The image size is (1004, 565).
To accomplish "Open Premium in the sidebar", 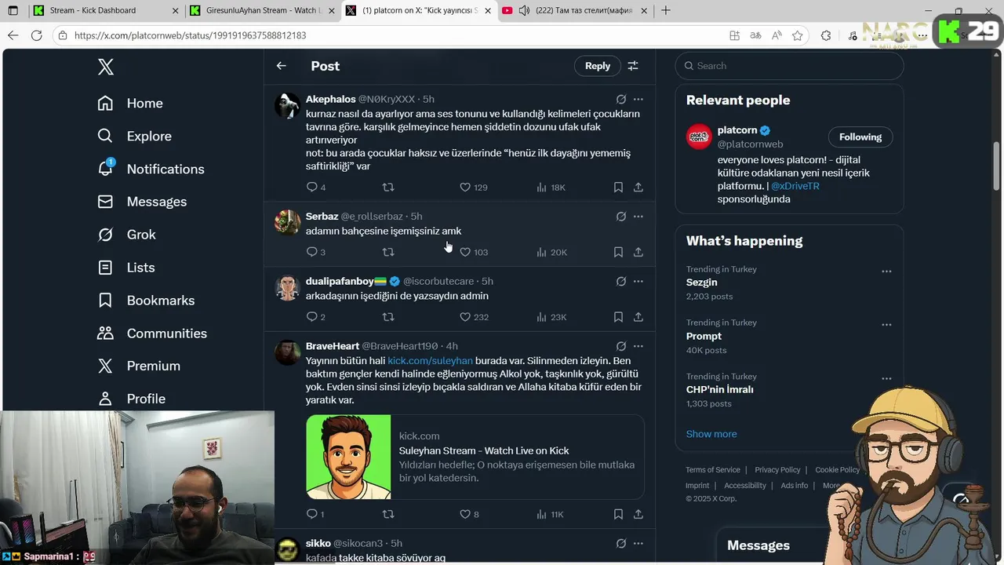I will coord(139,366).
